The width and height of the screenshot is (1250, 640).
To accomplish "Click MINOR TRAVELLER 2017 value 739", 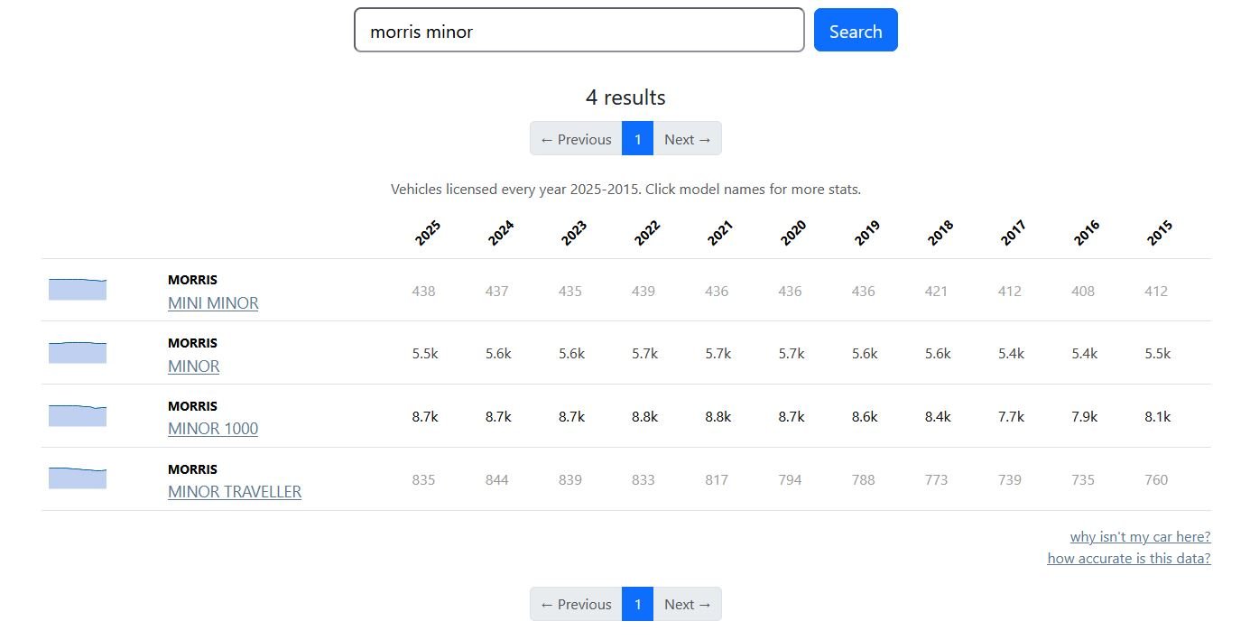I will tap(1010, 479).
